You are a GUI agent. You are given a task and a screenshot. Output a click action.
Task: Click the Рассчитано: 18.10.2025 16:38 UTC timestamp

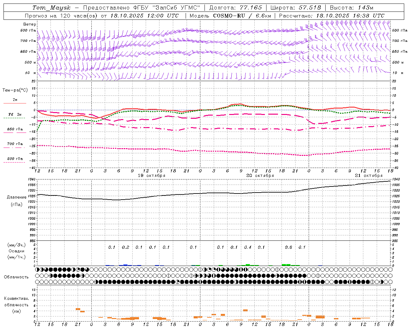pos(332,16)
